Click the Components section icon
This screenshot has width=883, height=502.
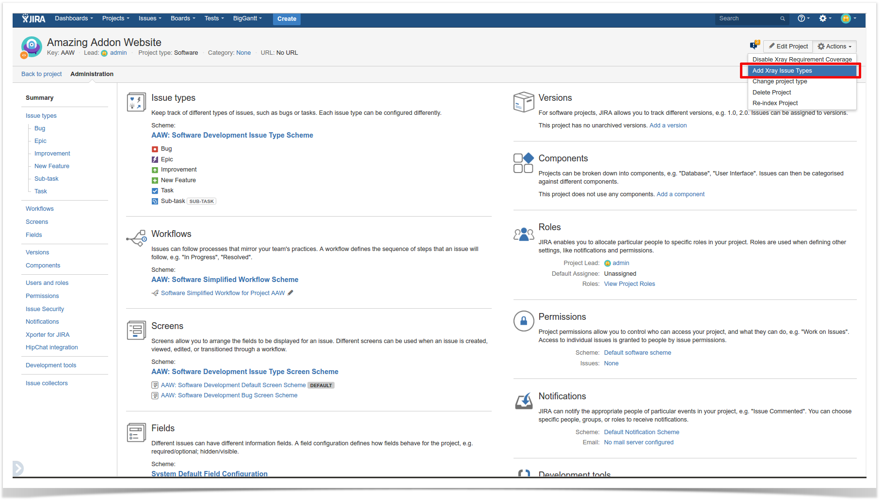point(524,163)
